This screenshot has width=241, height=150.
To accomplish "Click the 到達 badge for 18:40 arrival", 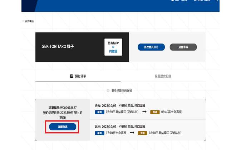I will click(x=142, y=133).
